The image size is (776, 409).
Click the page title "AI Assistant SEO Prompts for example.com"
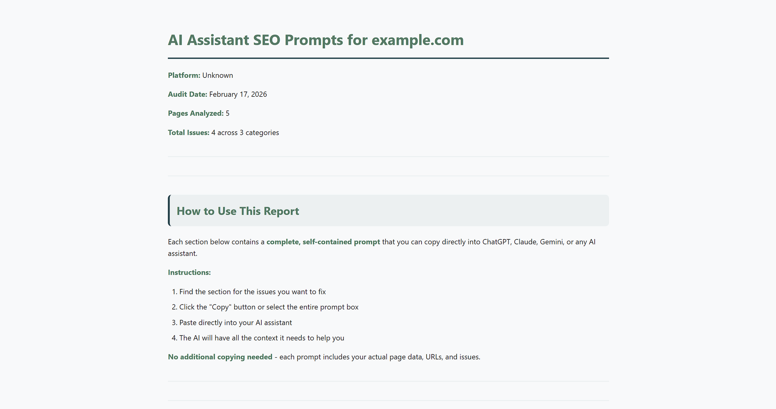point(315,40)
